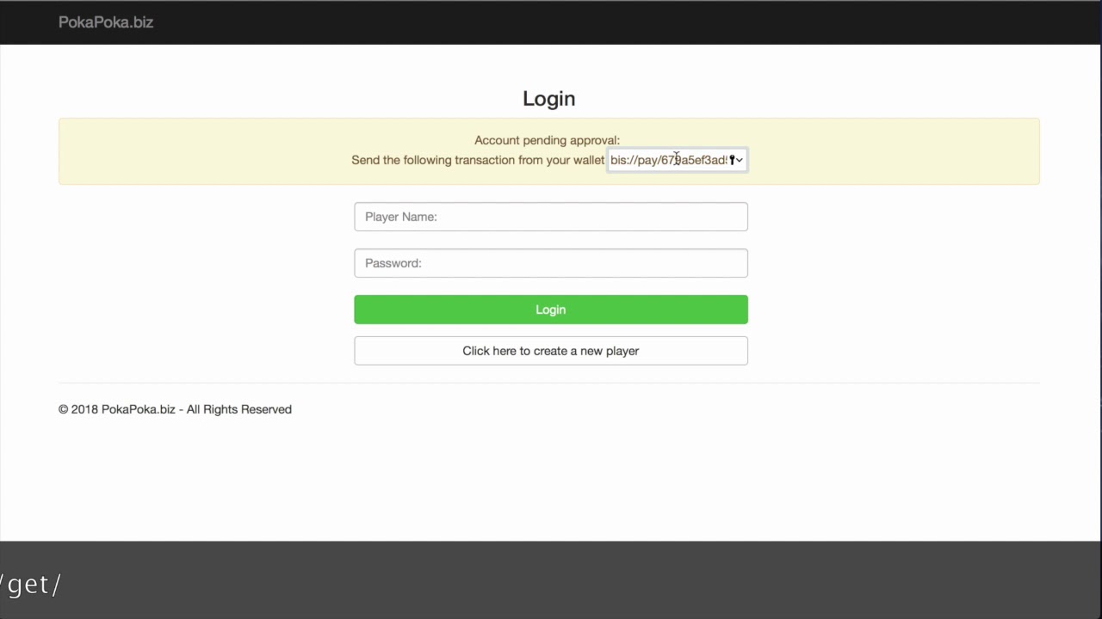Focus the Password input field

[x=551, y=263]
